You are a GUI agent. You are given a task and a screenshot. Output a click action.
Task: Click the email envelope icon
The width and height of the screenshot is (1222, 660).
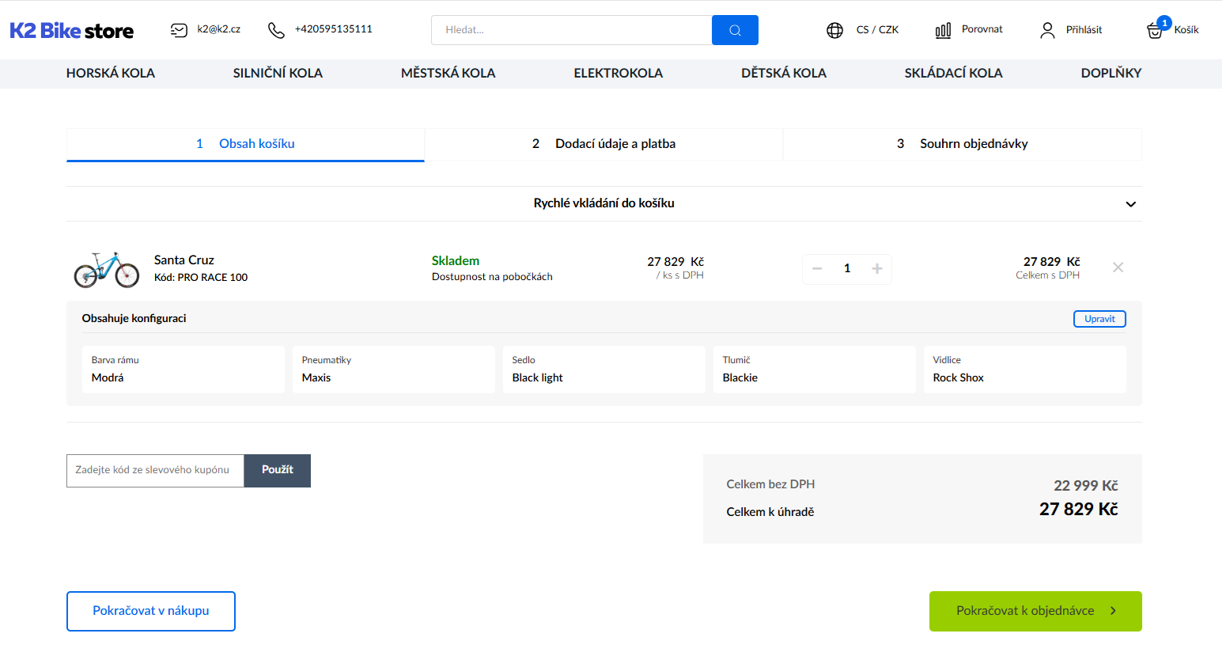[x=179, y=30]
